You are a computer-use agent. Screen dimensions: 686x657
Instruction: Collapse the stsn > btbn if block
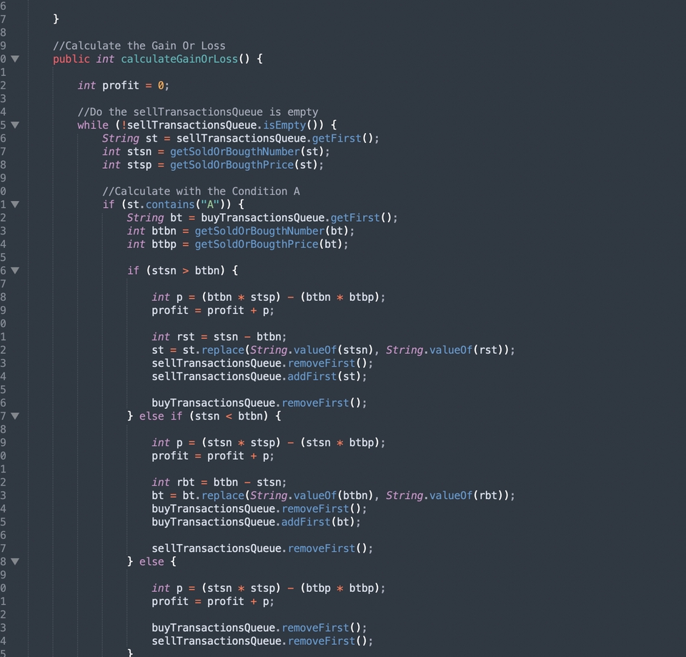click(x=14, y=270)
